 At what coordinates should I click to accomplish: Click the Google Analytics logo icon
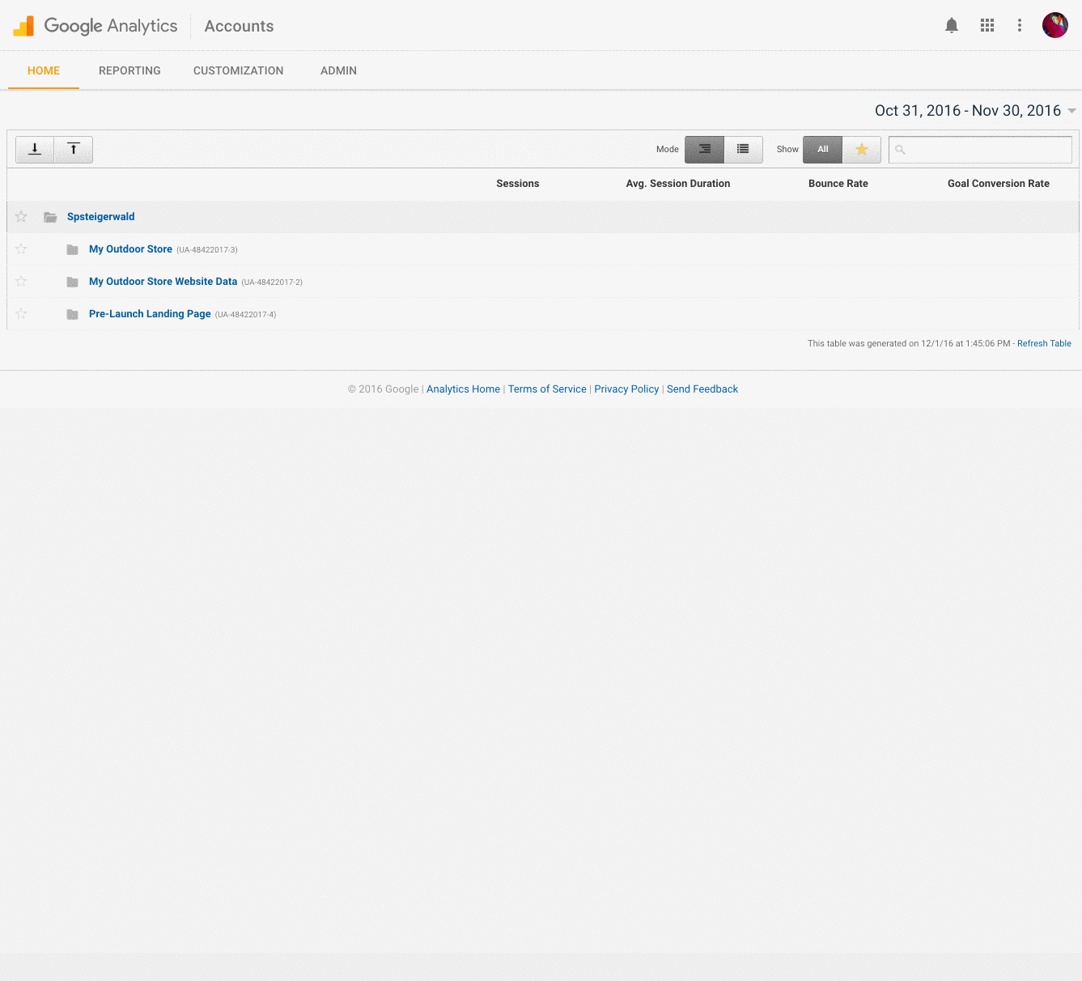pyautogui.click(x=23, y=26)
